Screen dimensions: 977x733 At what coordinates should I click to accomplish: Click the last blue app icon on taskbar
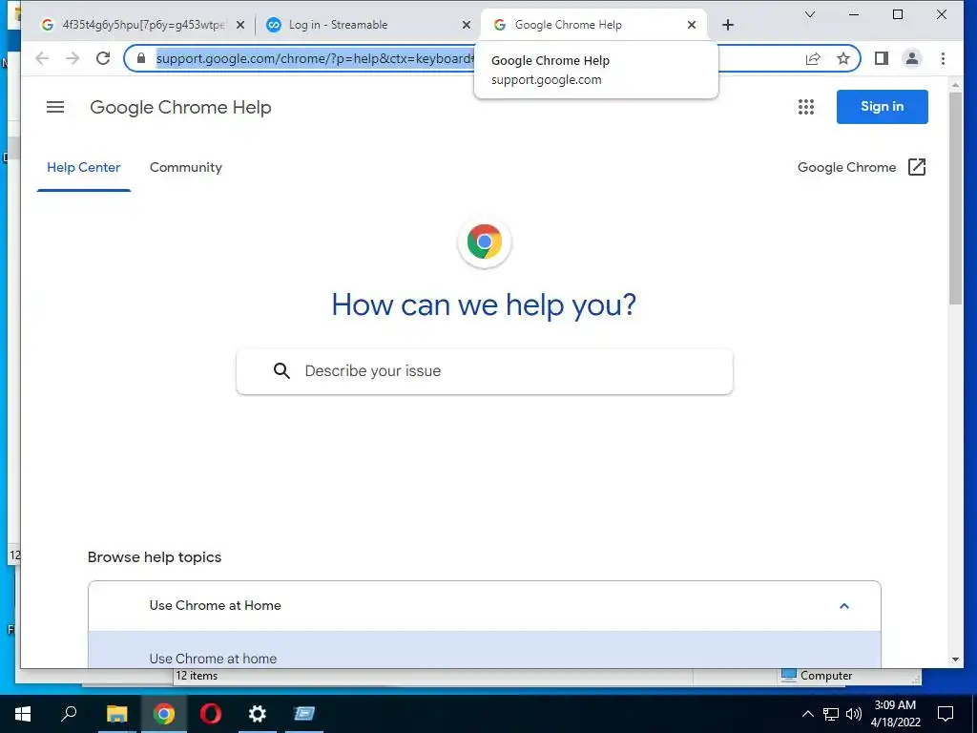pyautogui.click(x=304, y=714)
